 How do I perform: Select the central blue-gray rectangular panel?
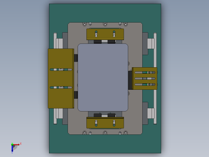tap(103, 77)
